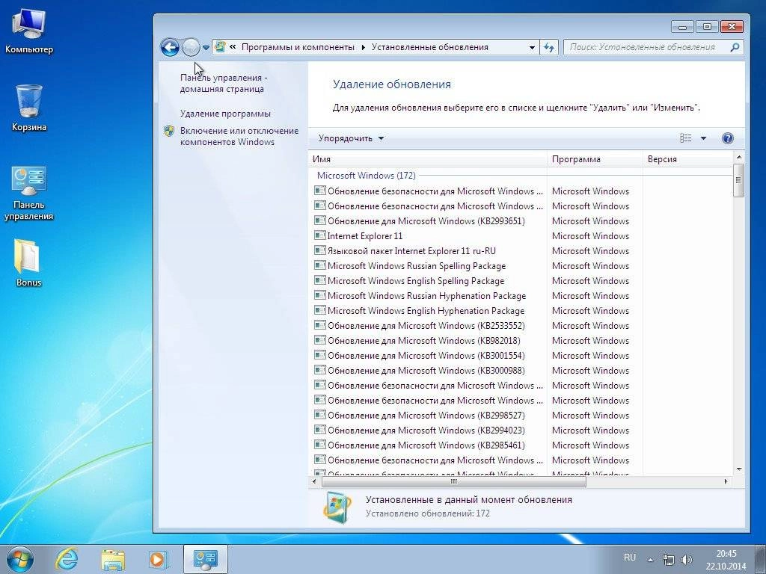Open the Удаление программы link
Image resolution: width=766 pixels, height=574 pixels.
tap(225, 114)
